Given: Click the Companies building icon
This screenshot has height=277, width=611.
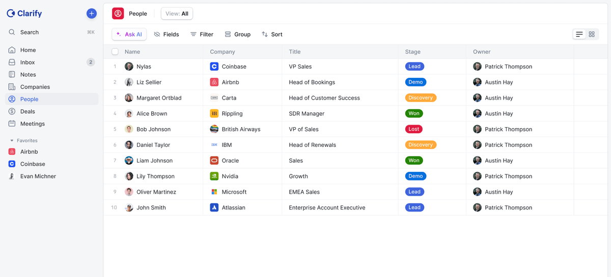Looking at the screenshot, I should [12, 87].
